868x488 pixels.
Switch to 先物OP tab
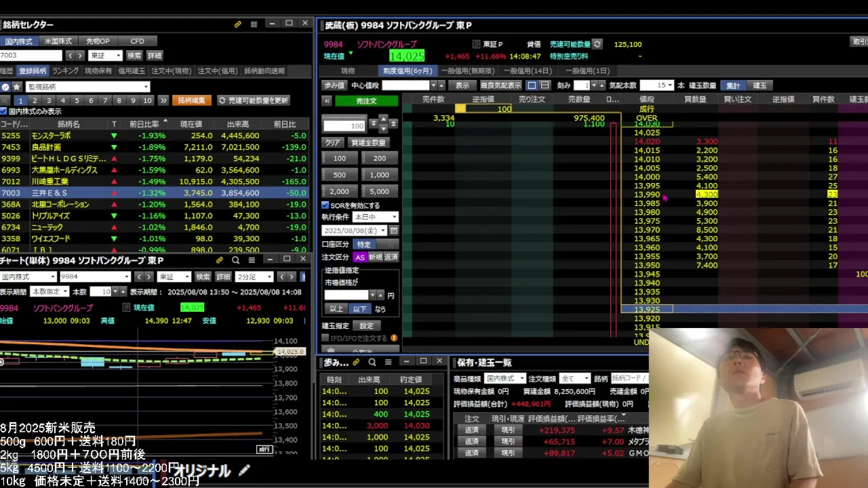tap(98, 41)
